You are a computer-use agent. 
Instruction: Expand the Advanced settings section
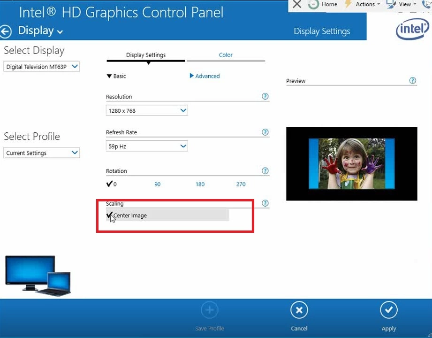coord(205,76)
